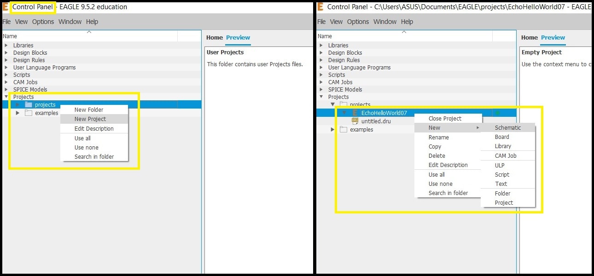Open the New submenu entry
Image resolution: width=594 pixels, height=276 pixels.
[x=448, y=127]
